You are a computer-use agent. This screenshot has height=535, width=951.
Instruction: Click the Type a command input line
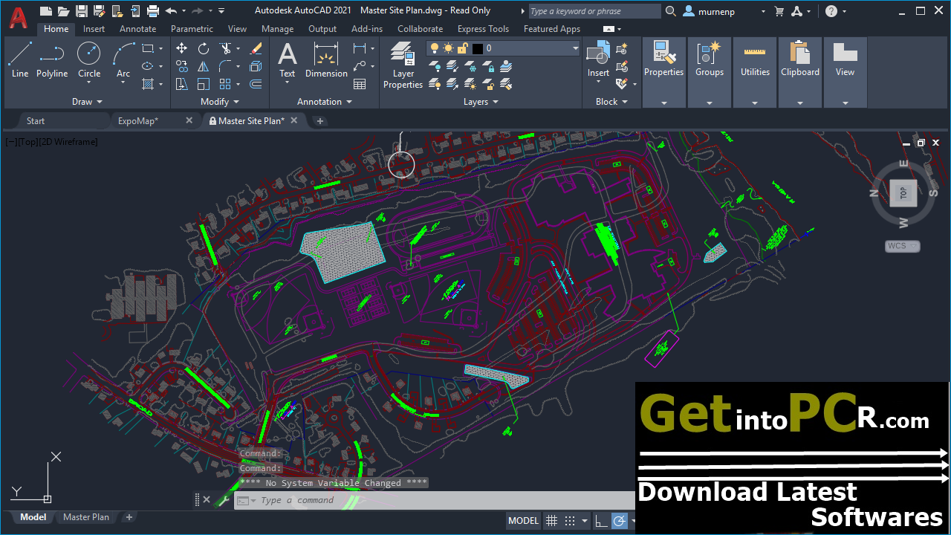click(x=435, y=500)
